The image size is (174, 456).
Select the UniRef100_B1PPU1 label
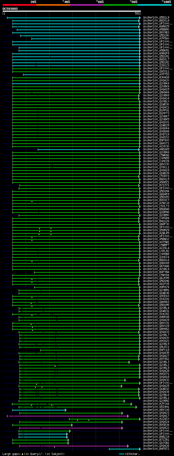click(x=156, y=110)
